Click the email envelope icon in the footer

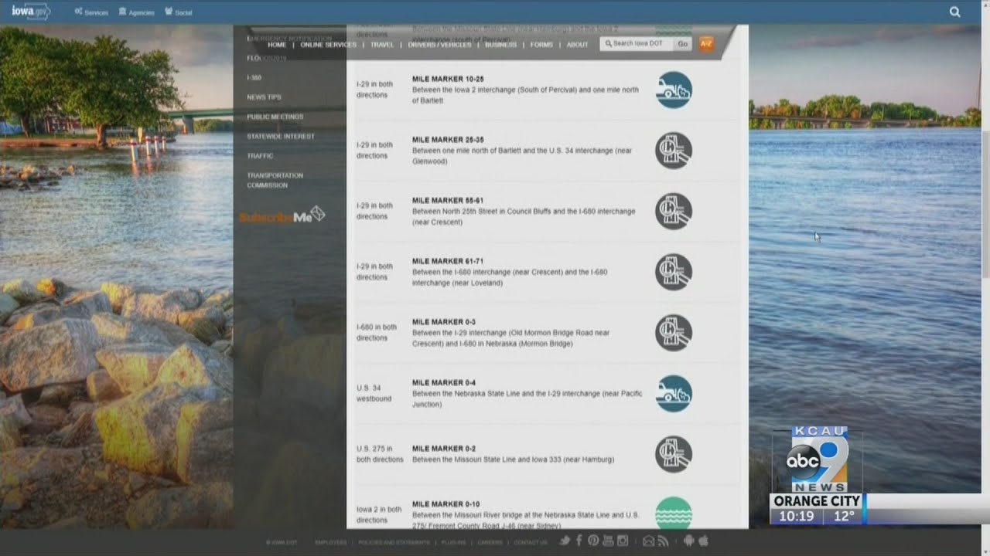click(x=650, y=541)
